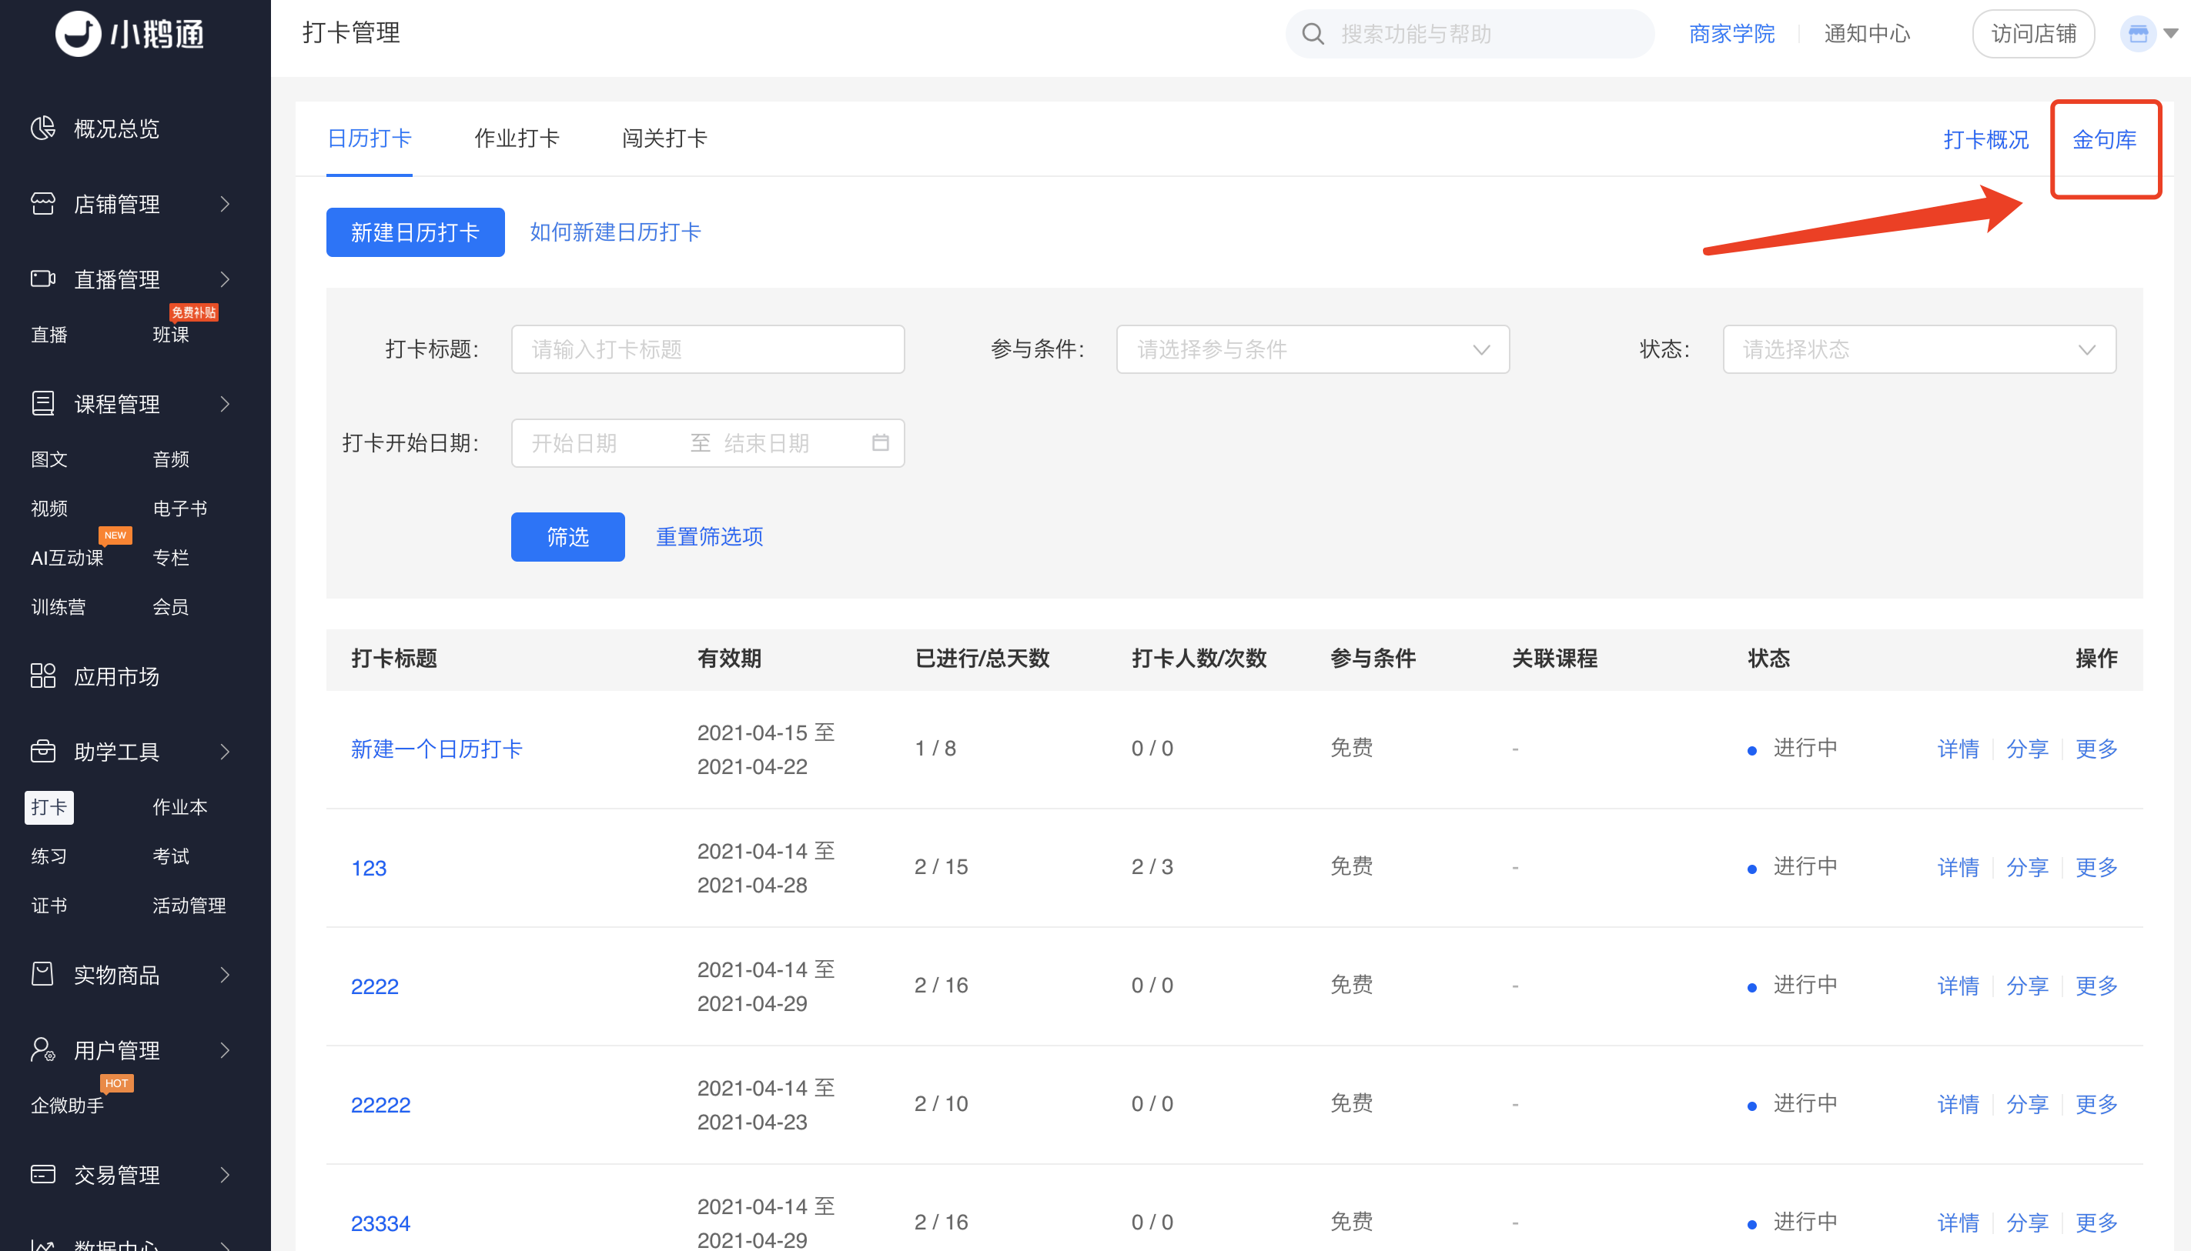Open 新建一个日历打卡 entry
This screenshot has height=1251, width=2191.
click(437, 749)
